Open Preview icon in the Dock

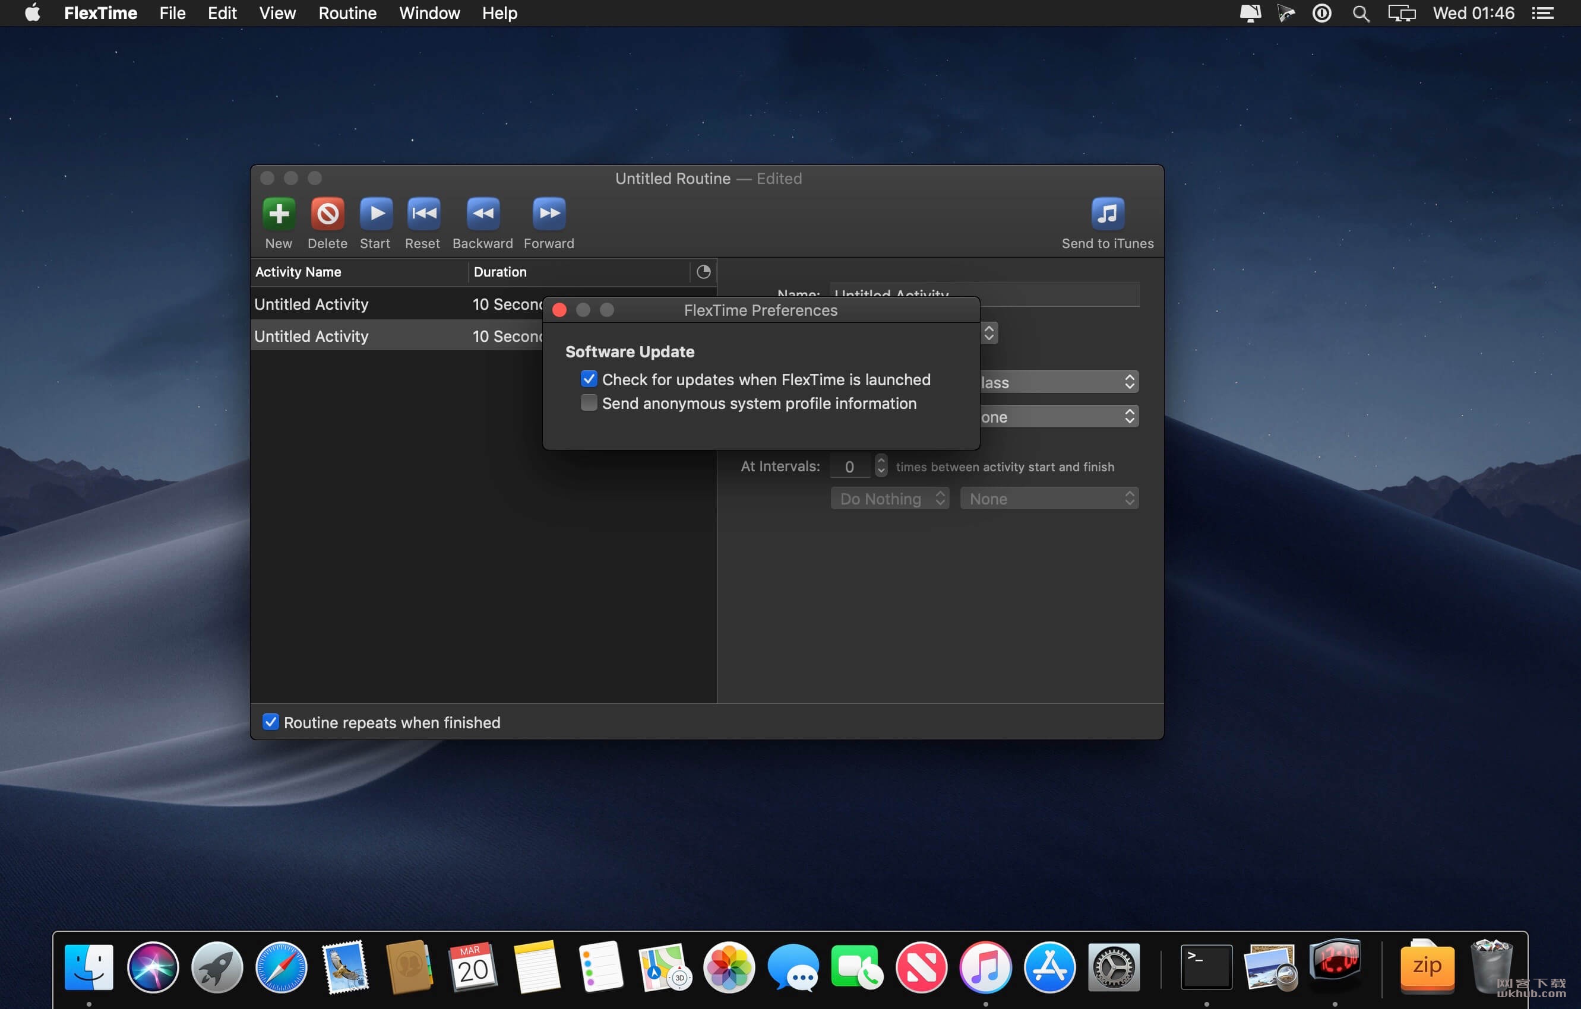click(1270, 967)
